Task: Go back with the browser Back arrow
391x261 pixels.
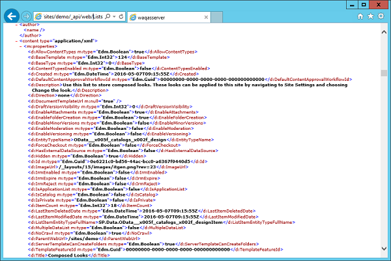Action: (x=12, y=16)
